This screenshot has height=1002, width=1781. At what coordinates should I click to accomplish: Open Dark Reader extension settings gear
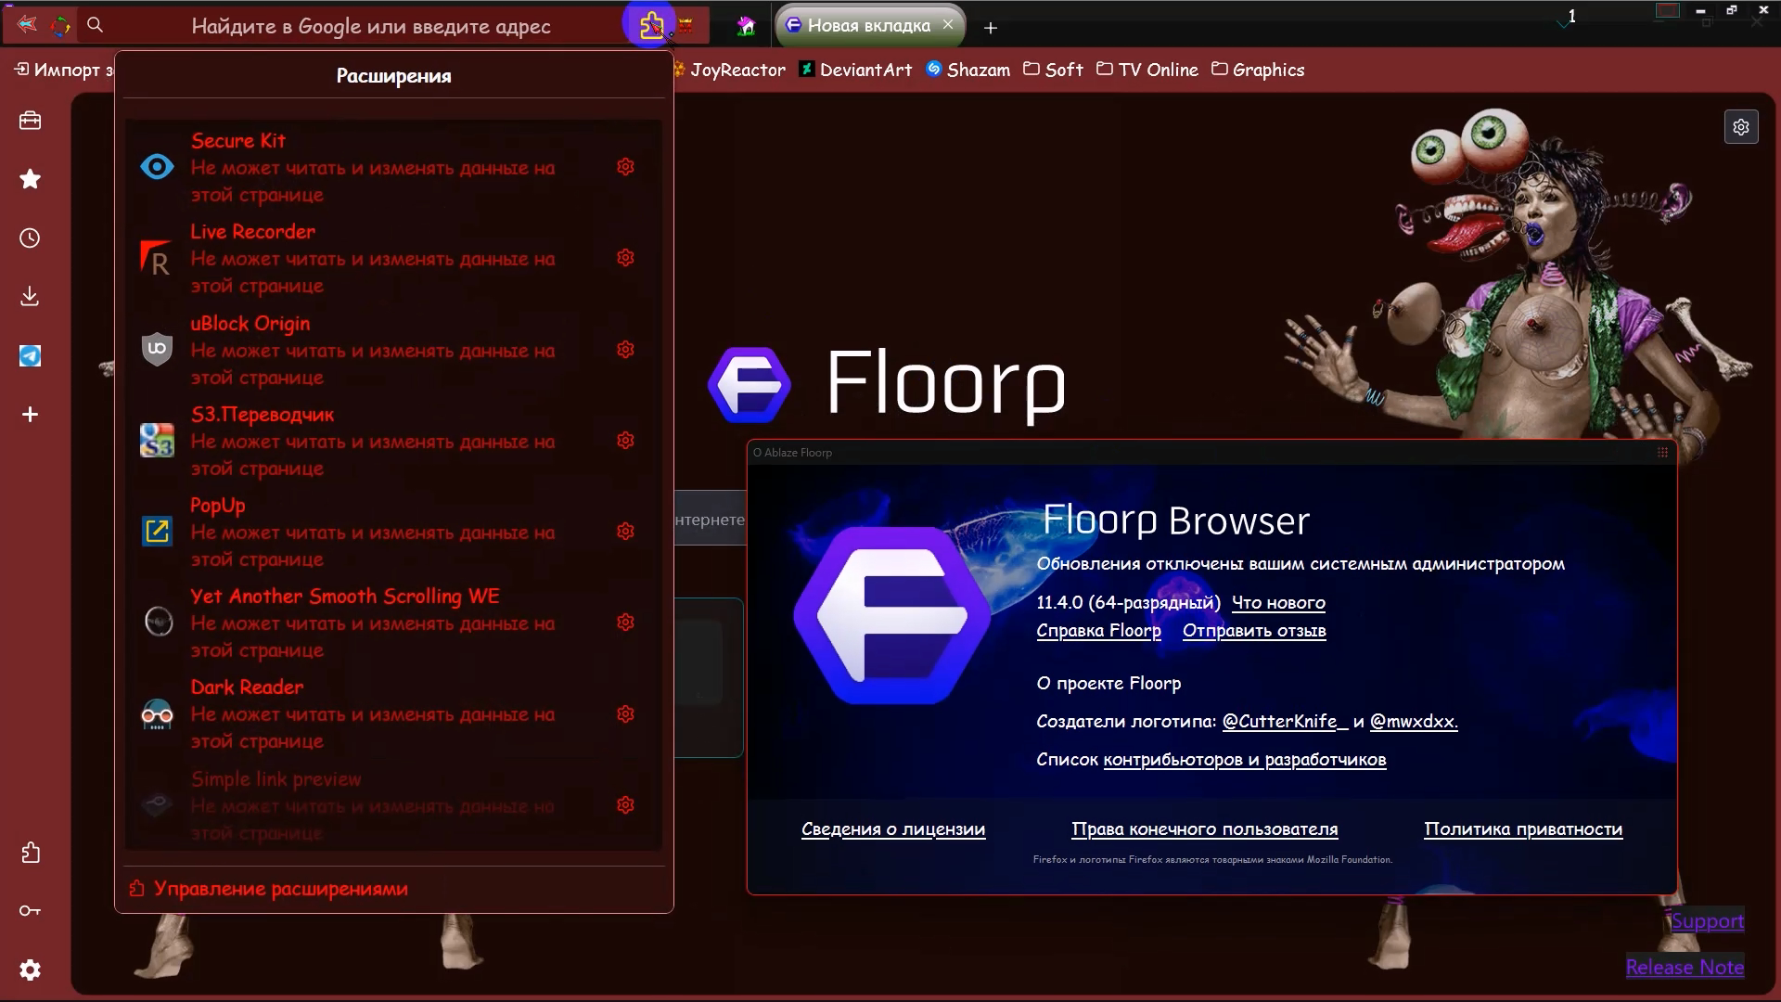tap(625, 714)
